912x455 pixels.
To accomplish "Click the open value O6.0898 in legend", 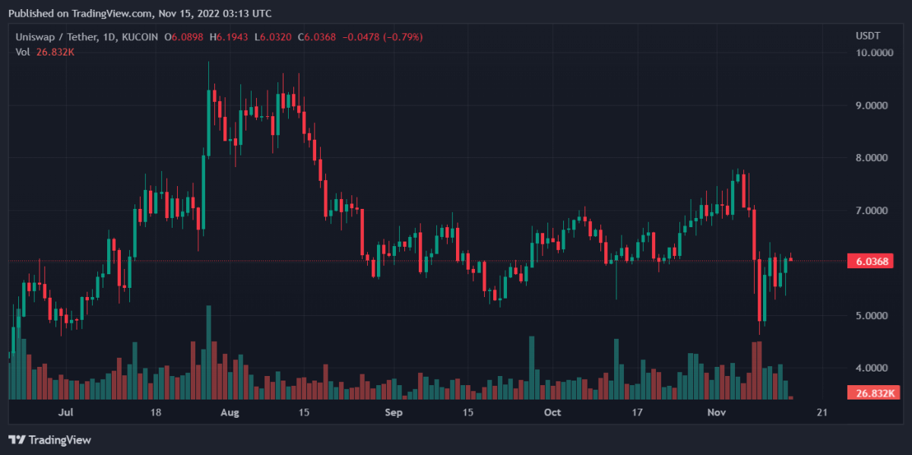I will [x=185, y=36].
